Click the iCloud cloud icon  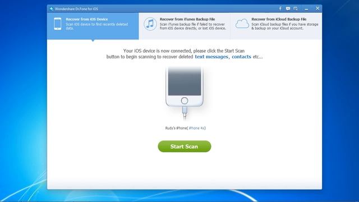(x=242, y=24)
